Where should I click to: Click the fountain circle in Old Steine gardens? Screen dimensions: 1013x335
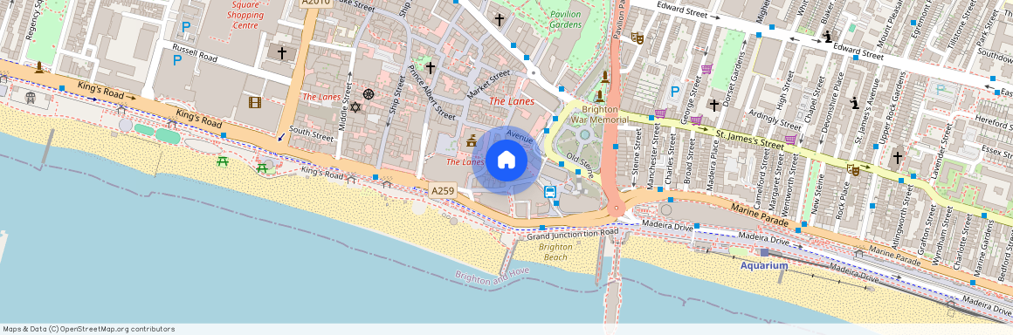pyautogui.click(x=585, y=135)
